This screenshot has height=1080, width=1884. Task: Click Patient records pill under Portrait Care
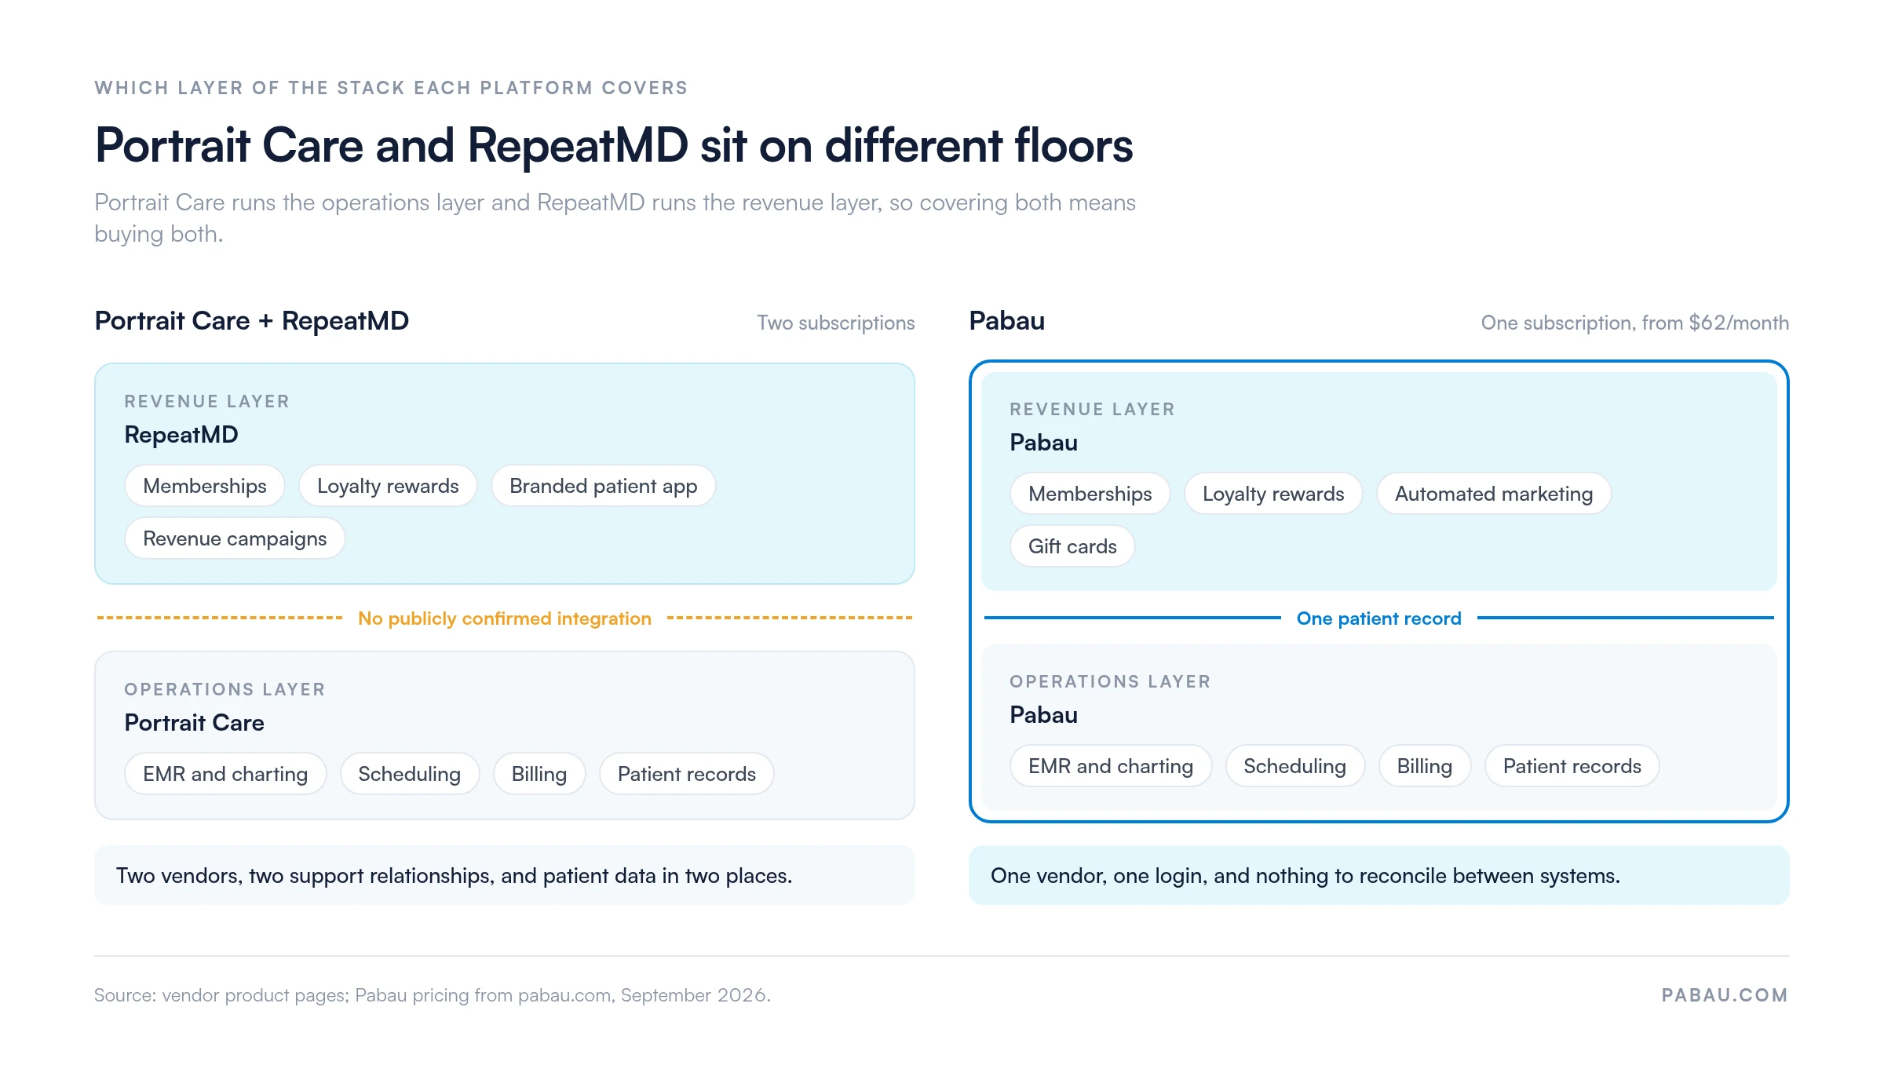[687, 774]
